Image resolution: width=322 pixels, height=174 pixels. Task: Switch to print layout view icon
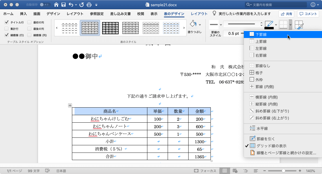click(x=225, y=171)
